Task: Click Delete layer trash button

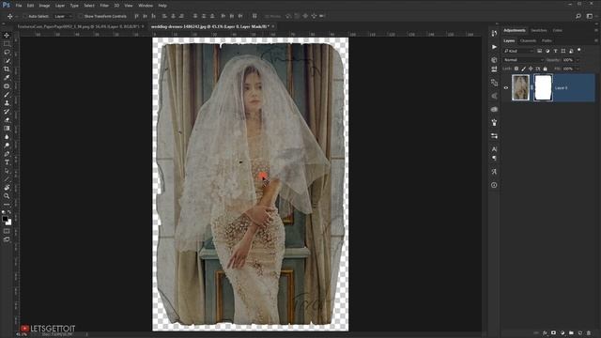Action: pos(589,333)
